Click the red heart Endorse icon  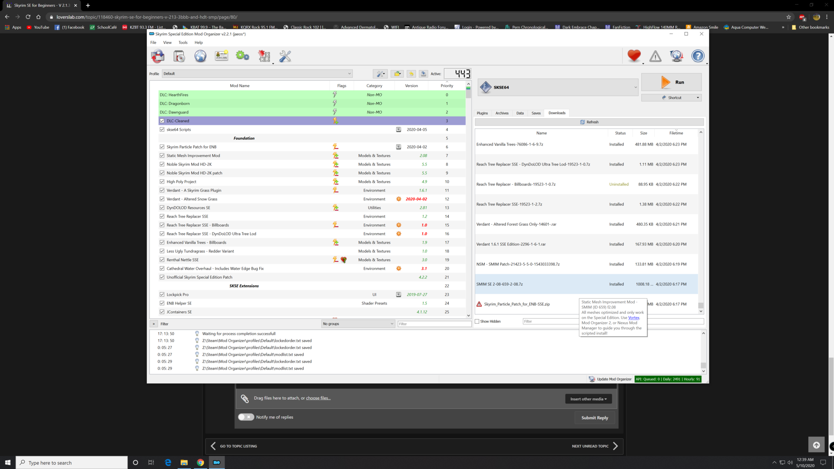pos(634,56)
